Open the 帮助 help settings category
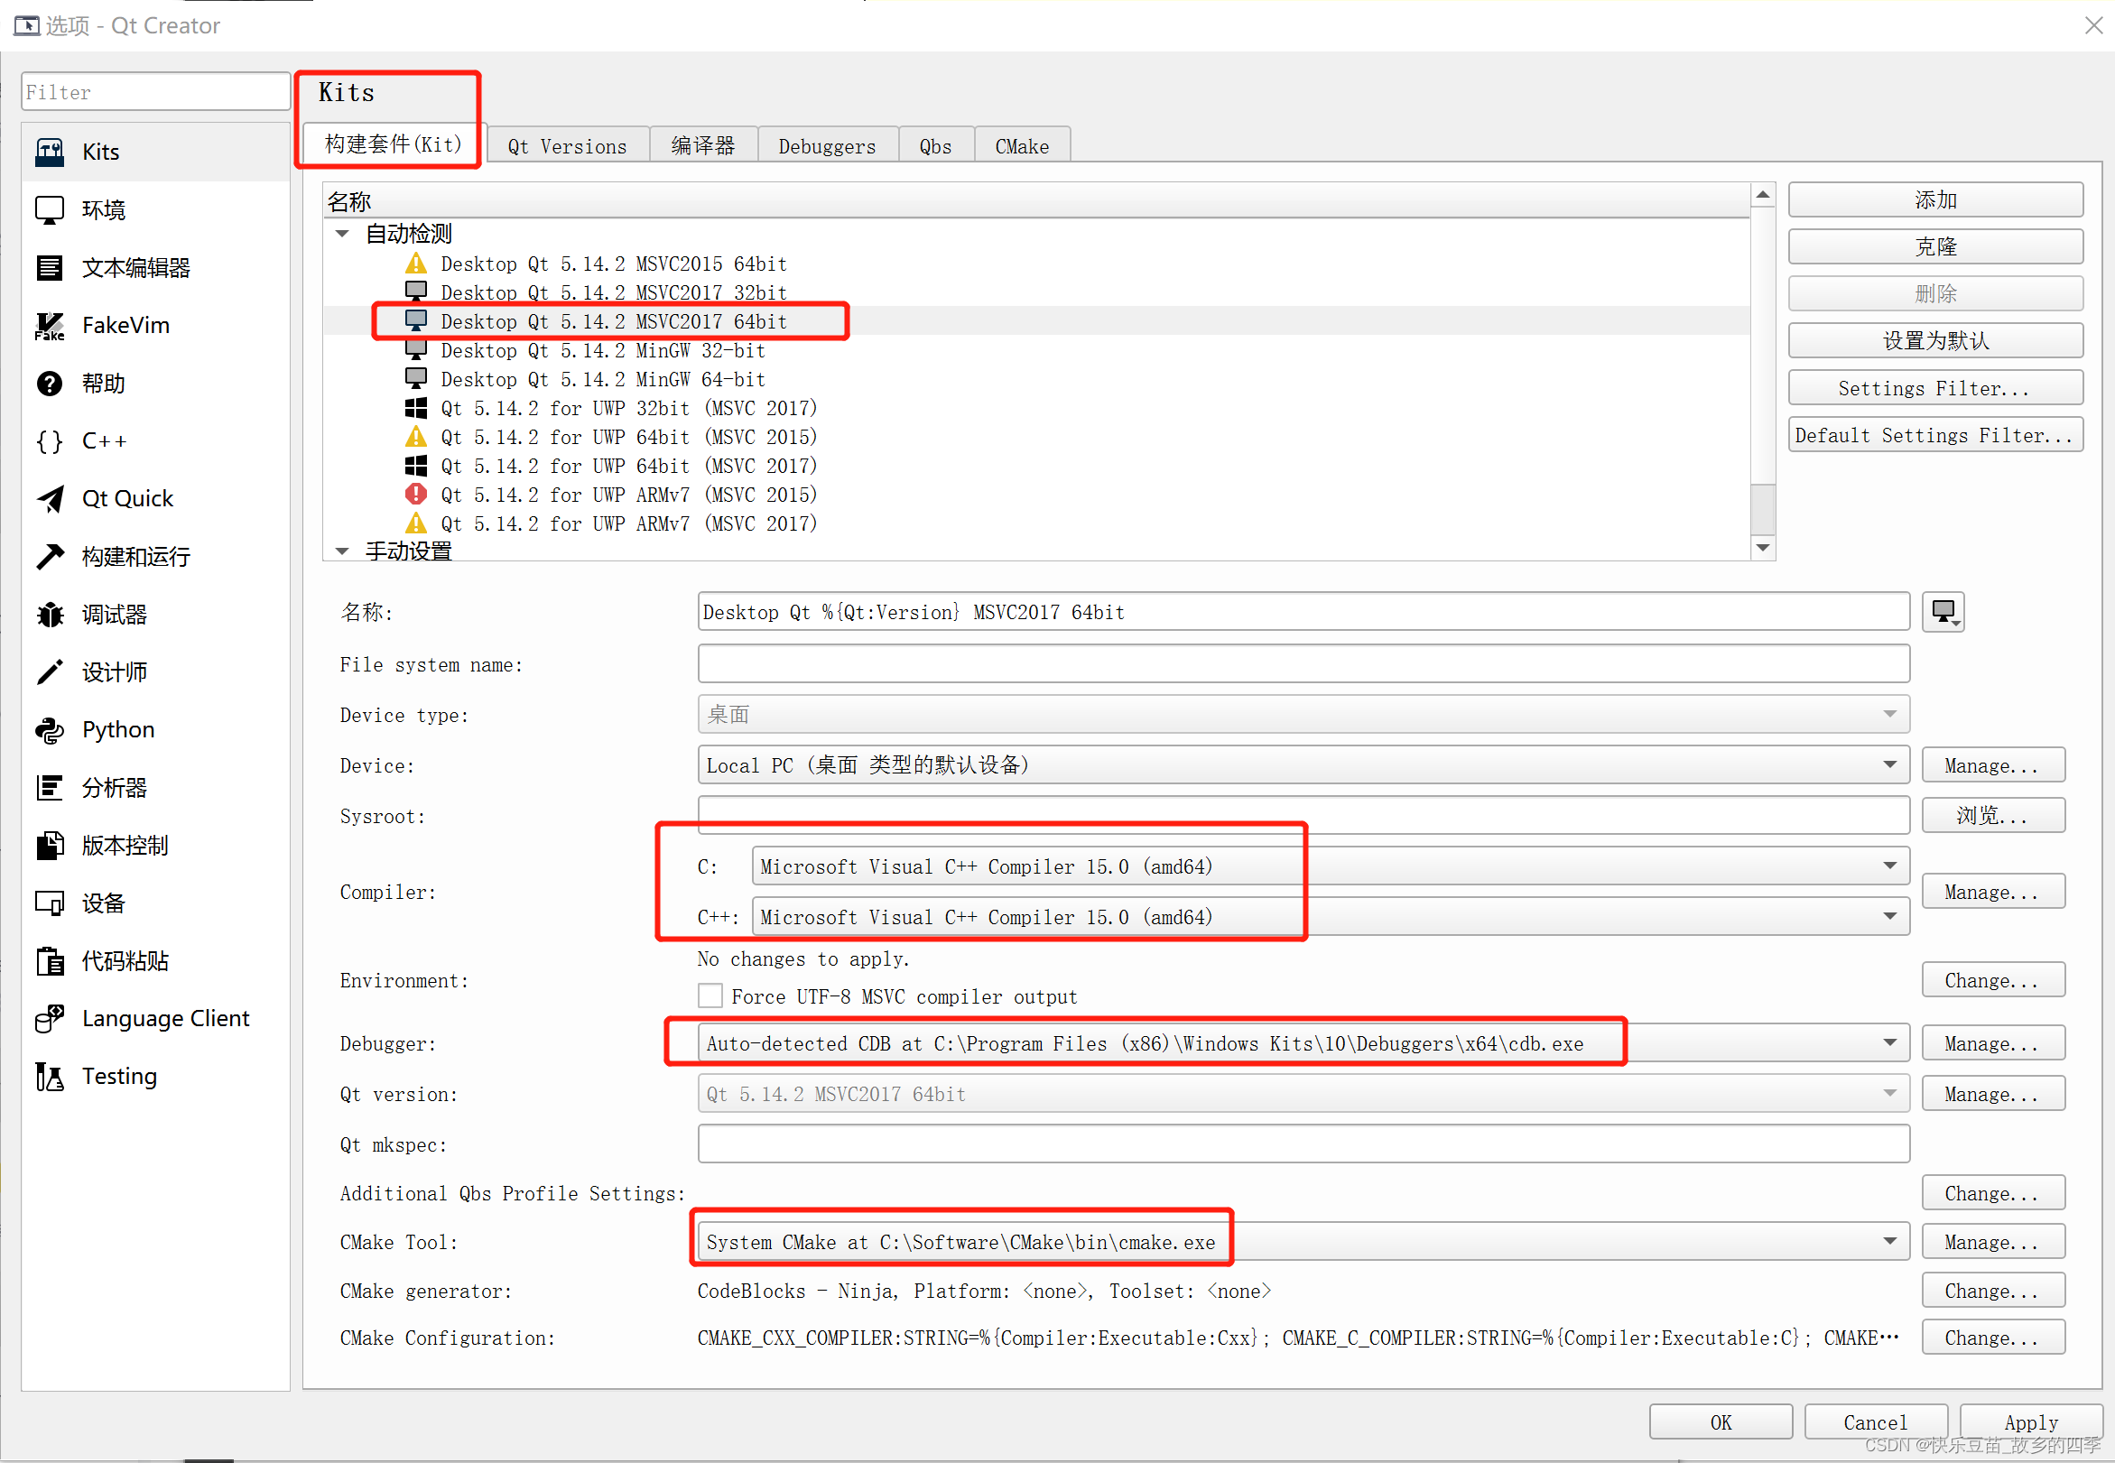 click(x=156, y=384)
